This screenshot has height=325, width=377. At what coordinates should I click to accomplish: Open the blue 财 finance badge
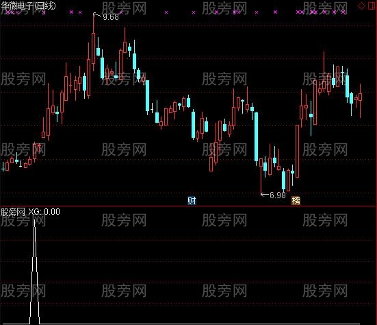coord(192,201)
